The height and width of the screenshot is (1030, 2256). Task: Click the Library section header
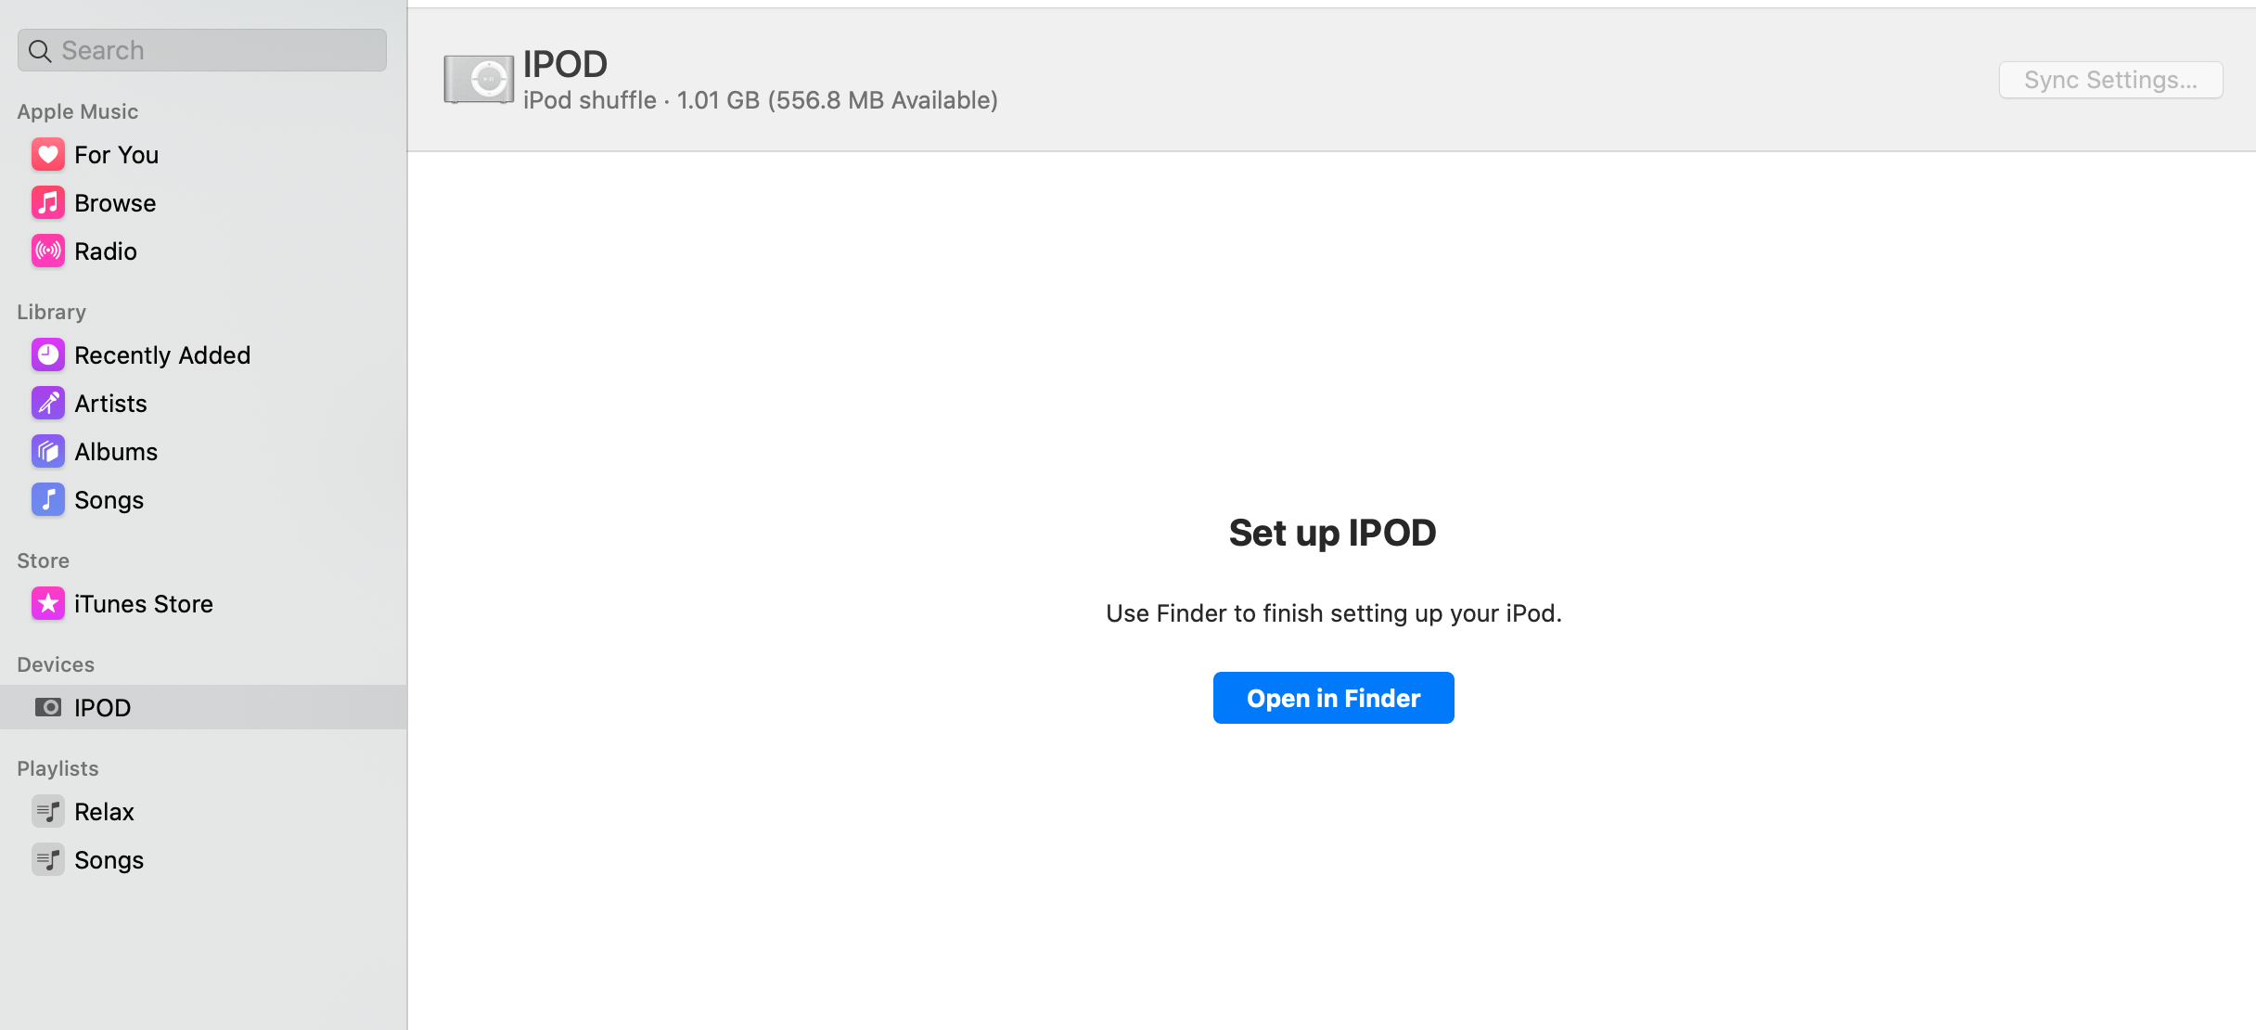tap(51, 312)
